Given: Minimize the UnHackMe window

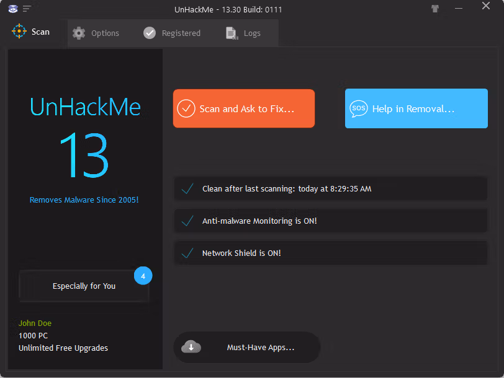Looking at the screenshot, I should (x=459, y=8).
